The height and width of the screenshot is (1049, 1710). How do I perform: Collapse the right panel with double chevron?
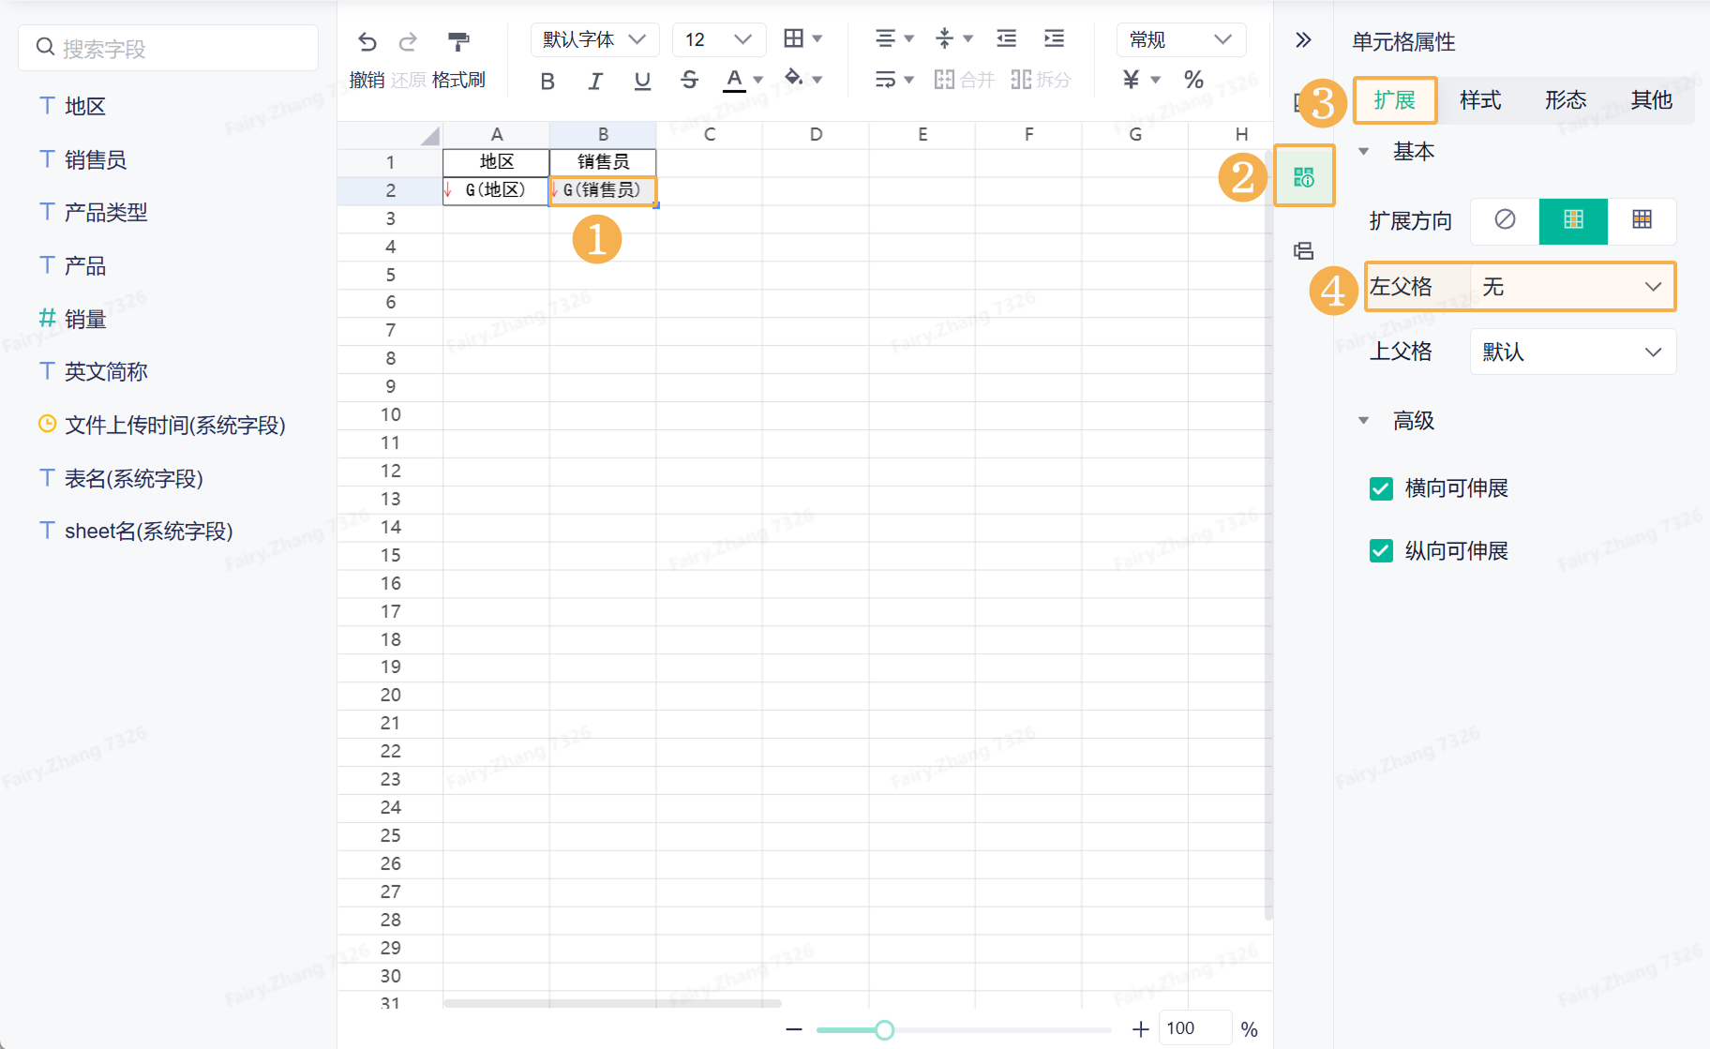pyautogui.click(x=1303, y=39)
